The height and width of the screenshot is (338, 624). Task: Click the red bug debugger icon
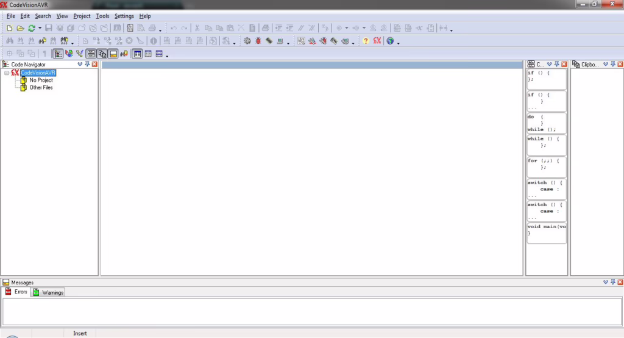click(x=258, y=41)
